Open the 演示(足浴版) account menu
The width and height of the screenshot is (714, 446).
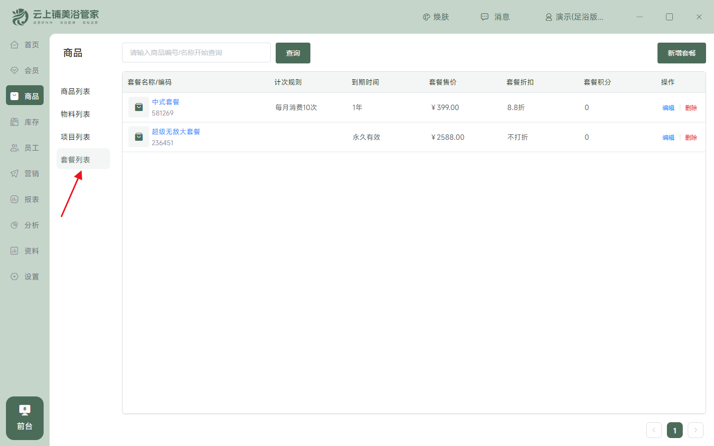coord(575,16)
